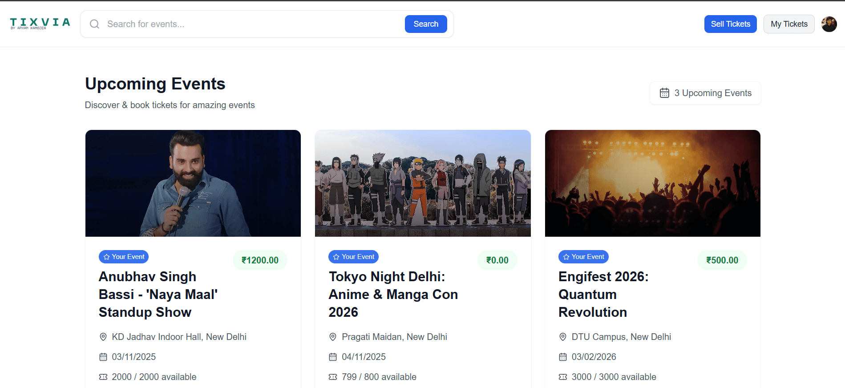Open Anubhav Singh Bassi event thumbnail
845x388 pixels.
tap(193, 183)
